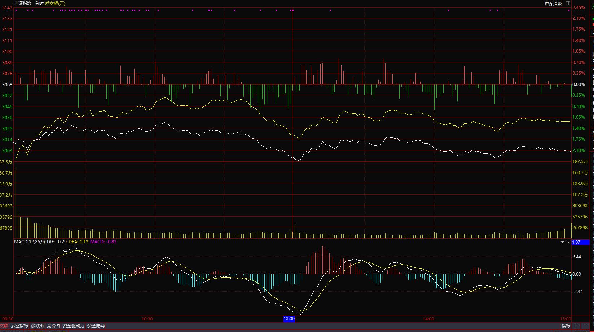Click the MACD(12,26,9) indicator name

[30, 242]
